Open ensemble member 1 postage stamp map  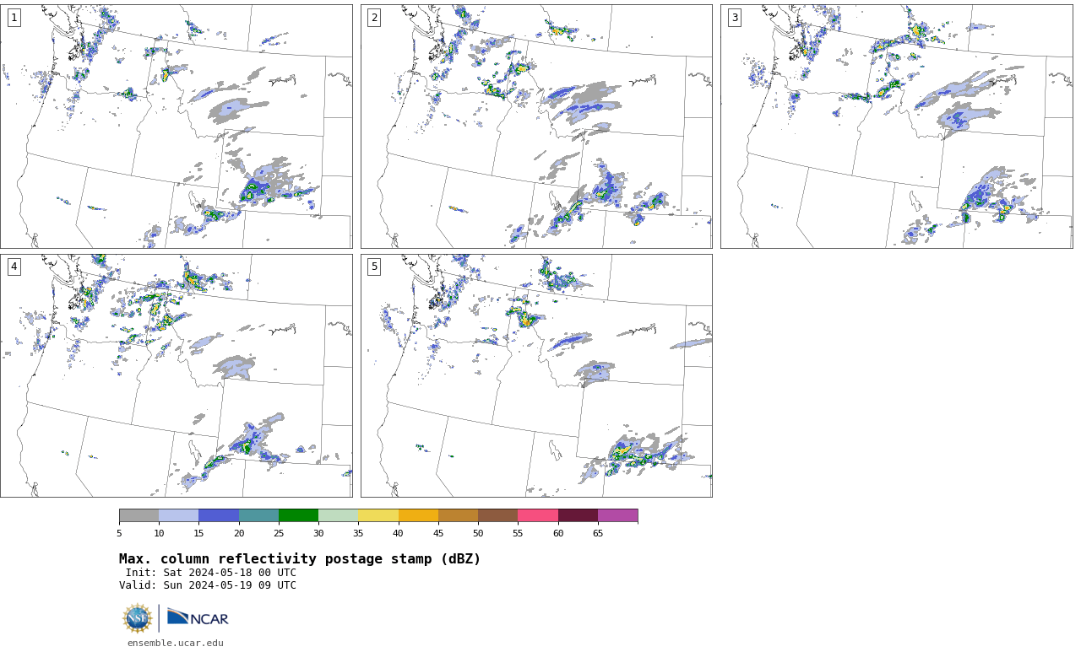(177, 127)
